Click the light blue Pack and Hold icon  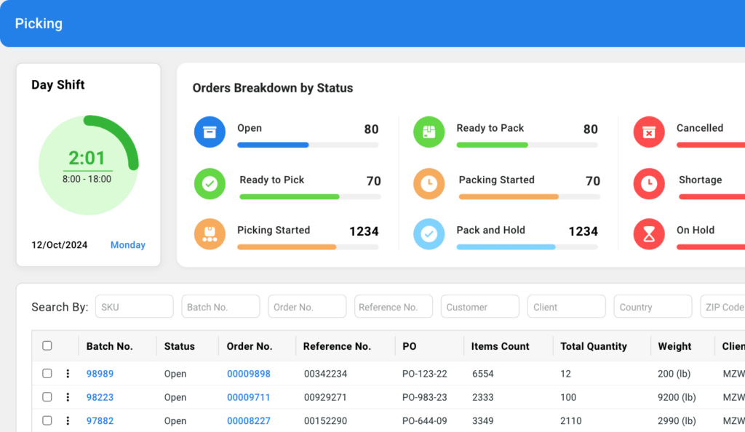(x=429, y=234)
